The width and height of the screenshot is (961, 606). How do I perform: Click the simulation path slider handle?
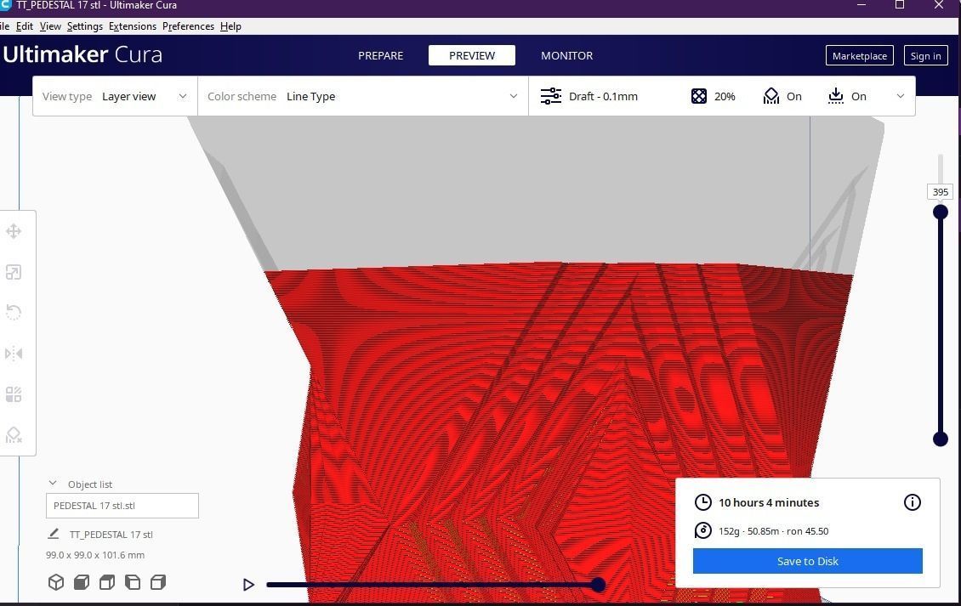(598, 585)
